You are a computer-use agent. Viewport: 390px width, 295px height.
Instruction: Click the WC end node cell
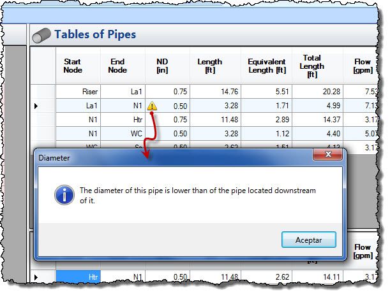pos(123,134)
